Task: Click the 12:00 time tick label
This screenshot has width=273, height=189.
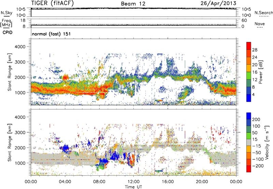Action: pyautogui.click(x=133, y=182)
